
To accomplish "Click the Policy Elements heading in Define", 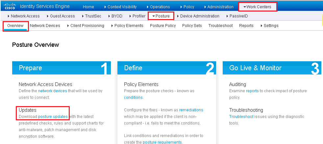I will [x=141, y=84].
